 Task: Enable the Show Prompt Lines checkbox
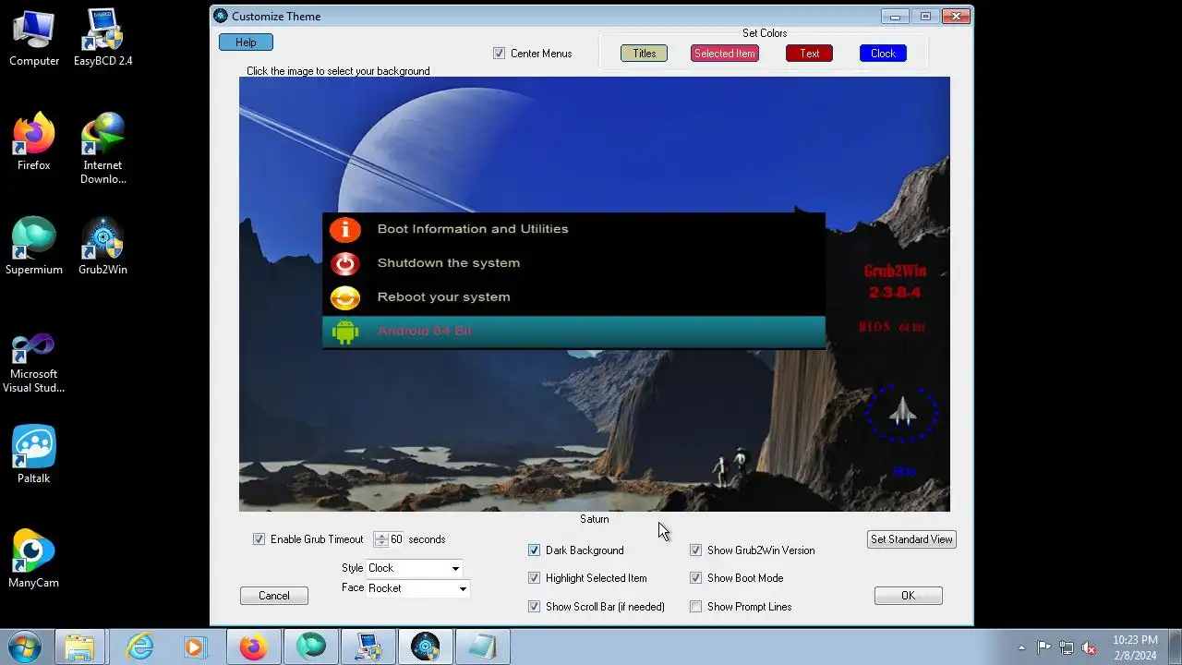pyautogui.click(x=695, y=607)
